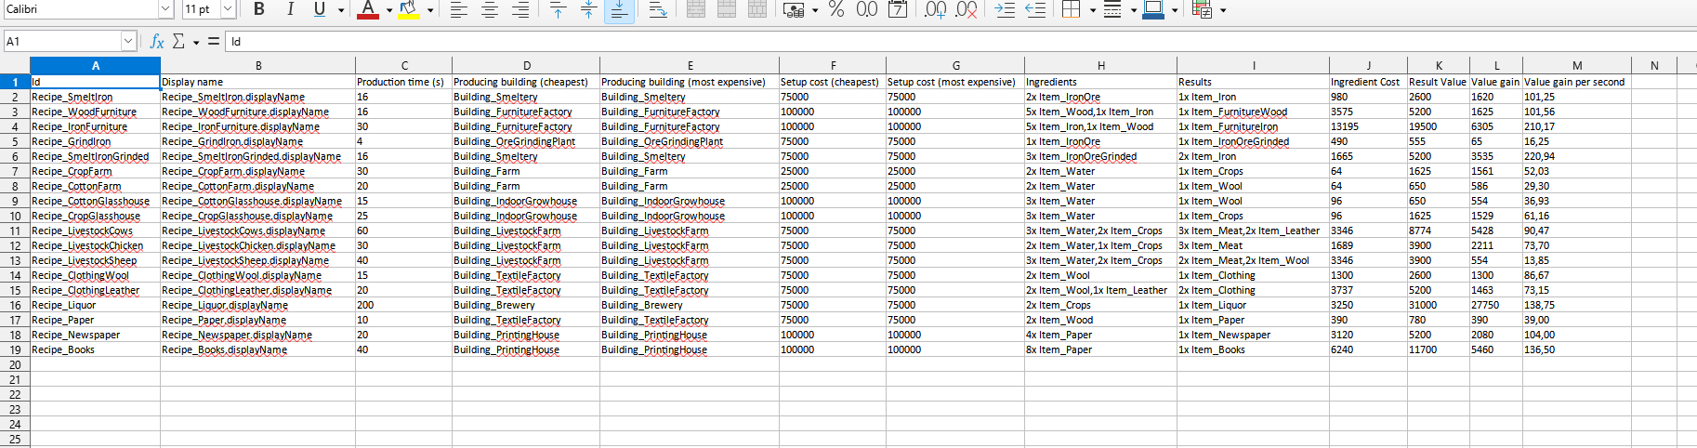Toggle underline formatting
1697x448 pixels.
[320, 9]
